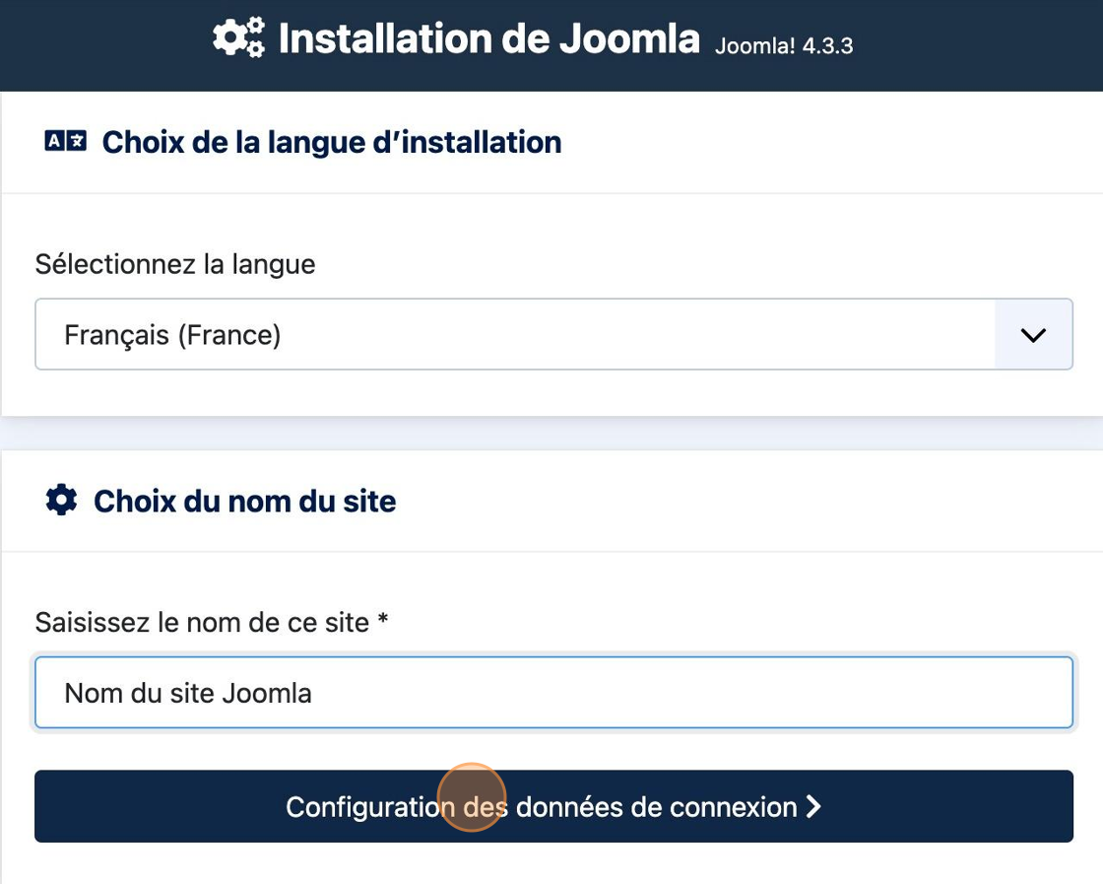The height and width of the screenshot is (884, 1103).
Task: Click the dark blue header bar background
Action: 985,44
